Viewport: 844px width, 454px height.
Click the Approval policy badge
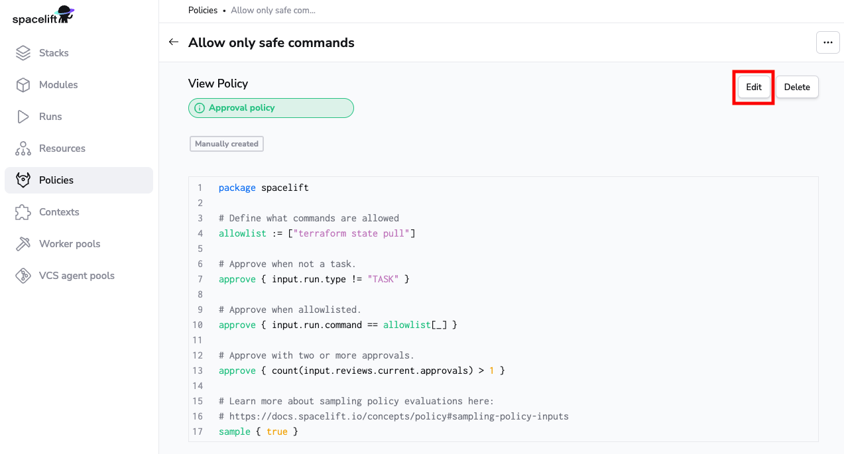[271, 108]
